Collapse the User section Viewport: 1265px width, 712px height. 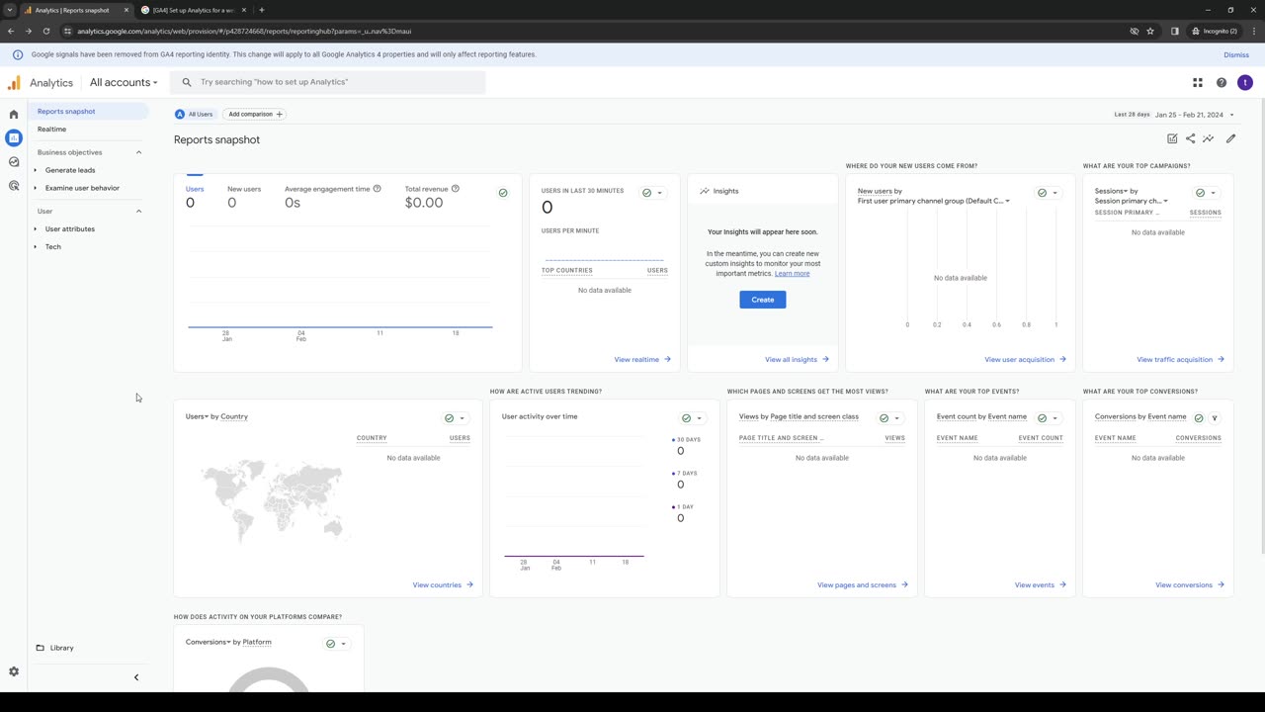pos(138,212)
